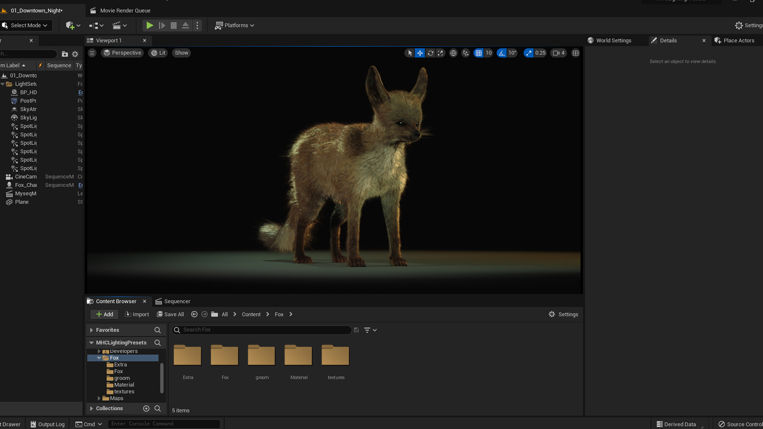This screenshot has height=429, width=763.
Task: Click the green Add button in Content Browser
Action: 104,314
